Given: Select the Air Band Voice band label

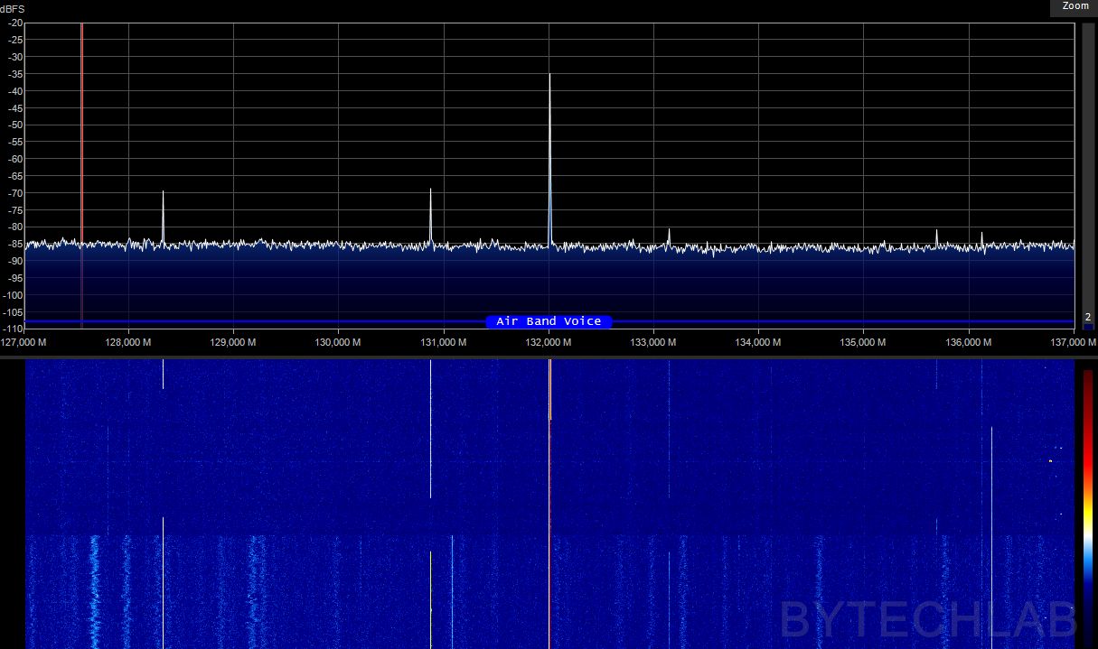Looking at the screenshot, I should tap(549, 321).
